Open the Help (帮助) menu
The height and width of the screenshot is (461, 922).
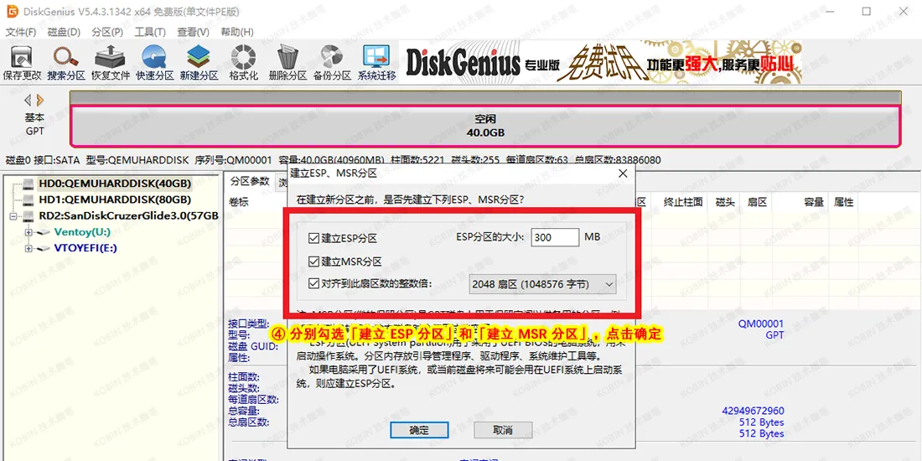pyautogui.click(x=237, y=32)
